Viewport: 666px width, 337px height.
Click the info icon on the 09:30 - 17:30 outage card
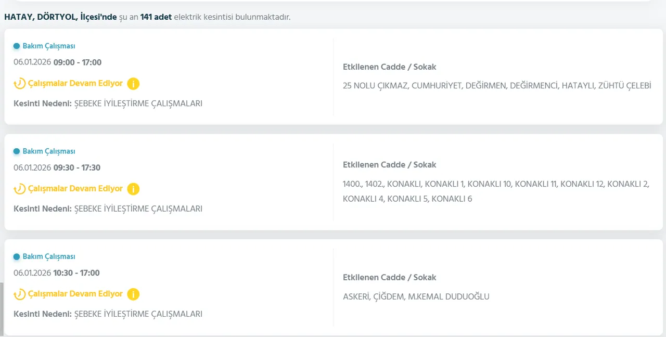click(133, 189)
